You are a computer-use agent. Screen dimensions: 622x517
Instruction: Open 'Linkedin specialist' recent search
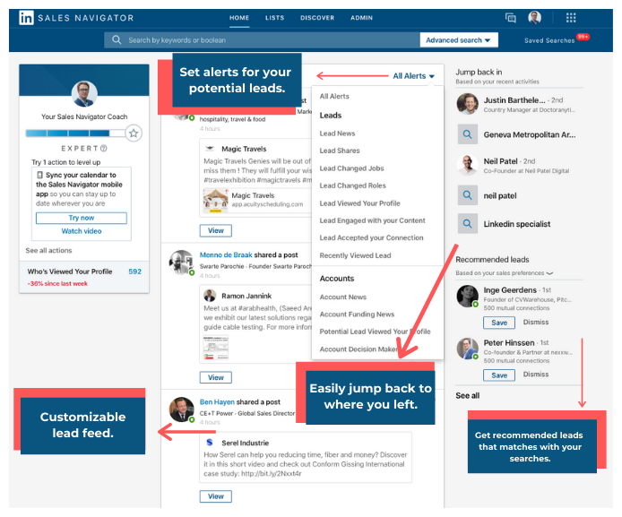pyautogui.click(x=516, y=224)
